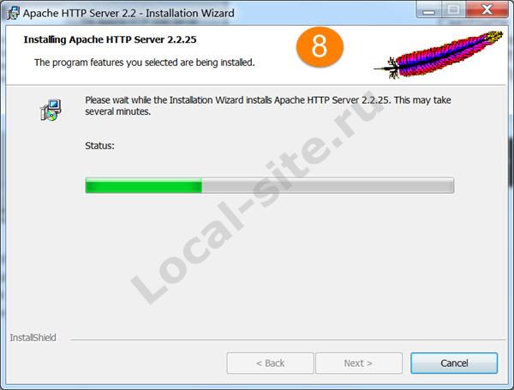The image size is (514, 390).
Task: Click the disabled Back button
Action: [270, 363]
